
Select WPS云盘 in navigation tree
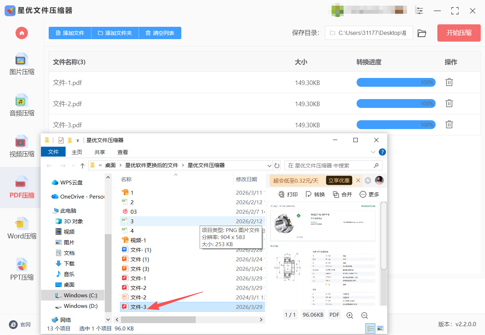click(x=67, y=182)
